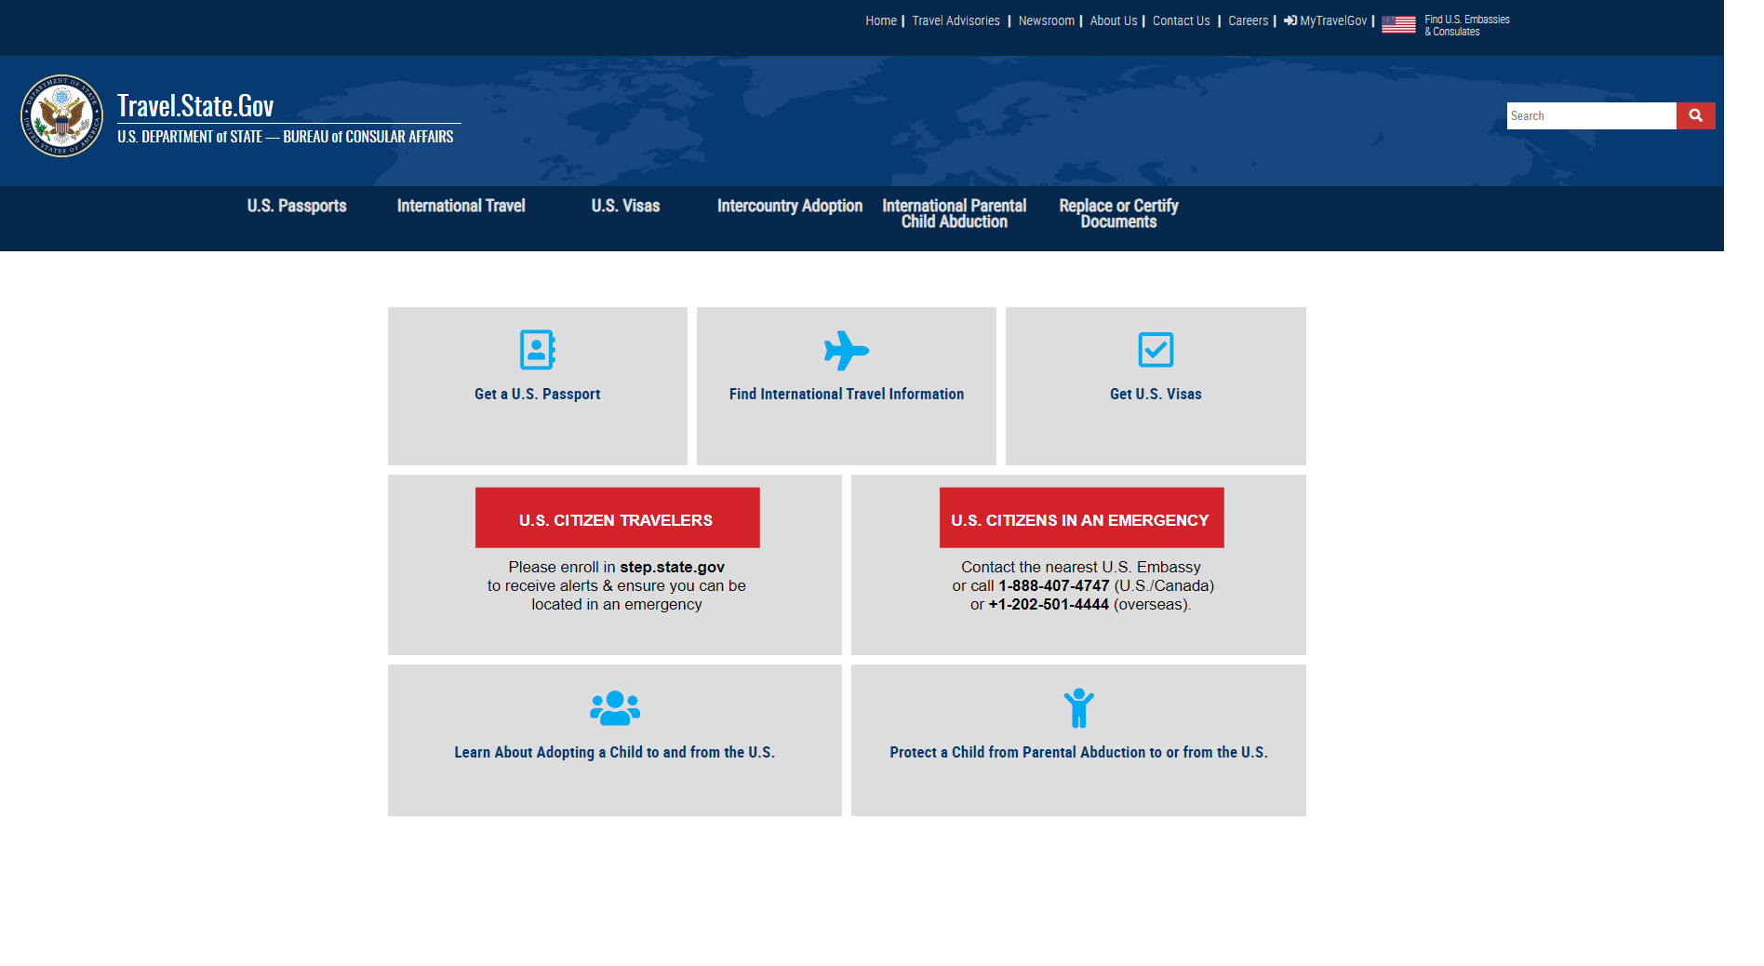Click the phone number 1-888-407-4747
Viewport: 1764px width, 966px height.
click(x=1054, y=585)
